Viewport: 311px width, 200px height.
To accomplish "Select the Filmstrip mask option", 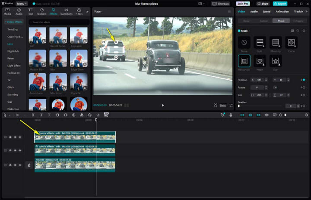I will (x=276, y=43).
